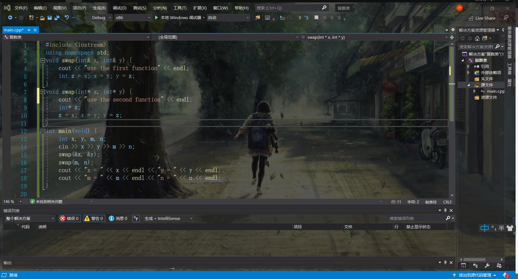This screenshot has height=279, width=518.
Task: Open the x86 platform dropdown
Action: pyautogui.click(x=133, y=18)
